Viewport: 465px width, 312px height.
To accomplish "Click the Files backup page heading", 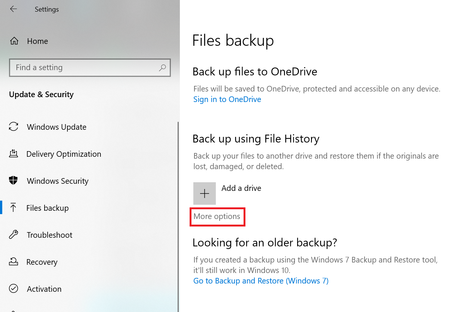I will [233, 40].
